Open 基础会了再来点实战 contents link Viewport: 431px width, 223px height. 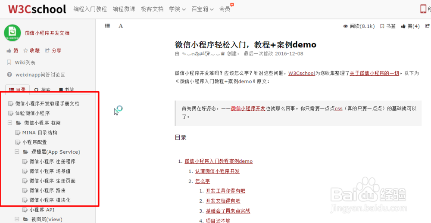tap(228, 211)
